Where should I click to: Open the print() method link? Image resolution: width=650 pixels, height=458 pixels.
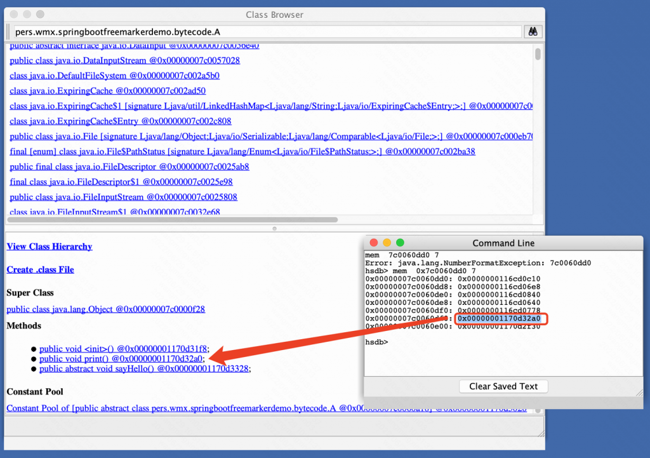(x=121, y=358)
